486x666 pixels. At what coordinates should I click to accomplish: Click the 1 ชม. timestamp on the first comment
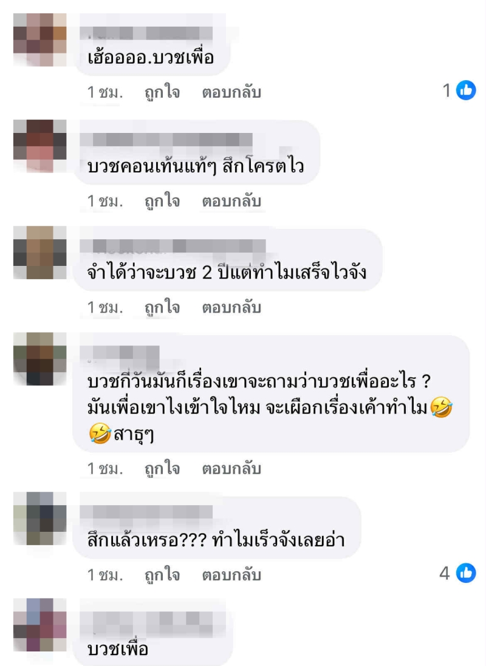click(105, 92)
